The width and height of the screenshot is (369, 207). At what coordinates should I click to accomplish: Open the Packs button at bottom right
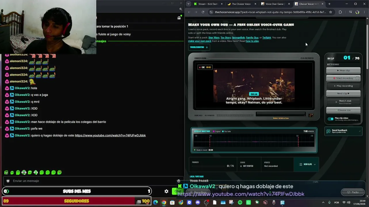click(353, 192)
